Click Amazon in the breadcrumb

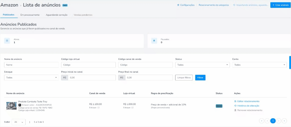pos(9,5)
